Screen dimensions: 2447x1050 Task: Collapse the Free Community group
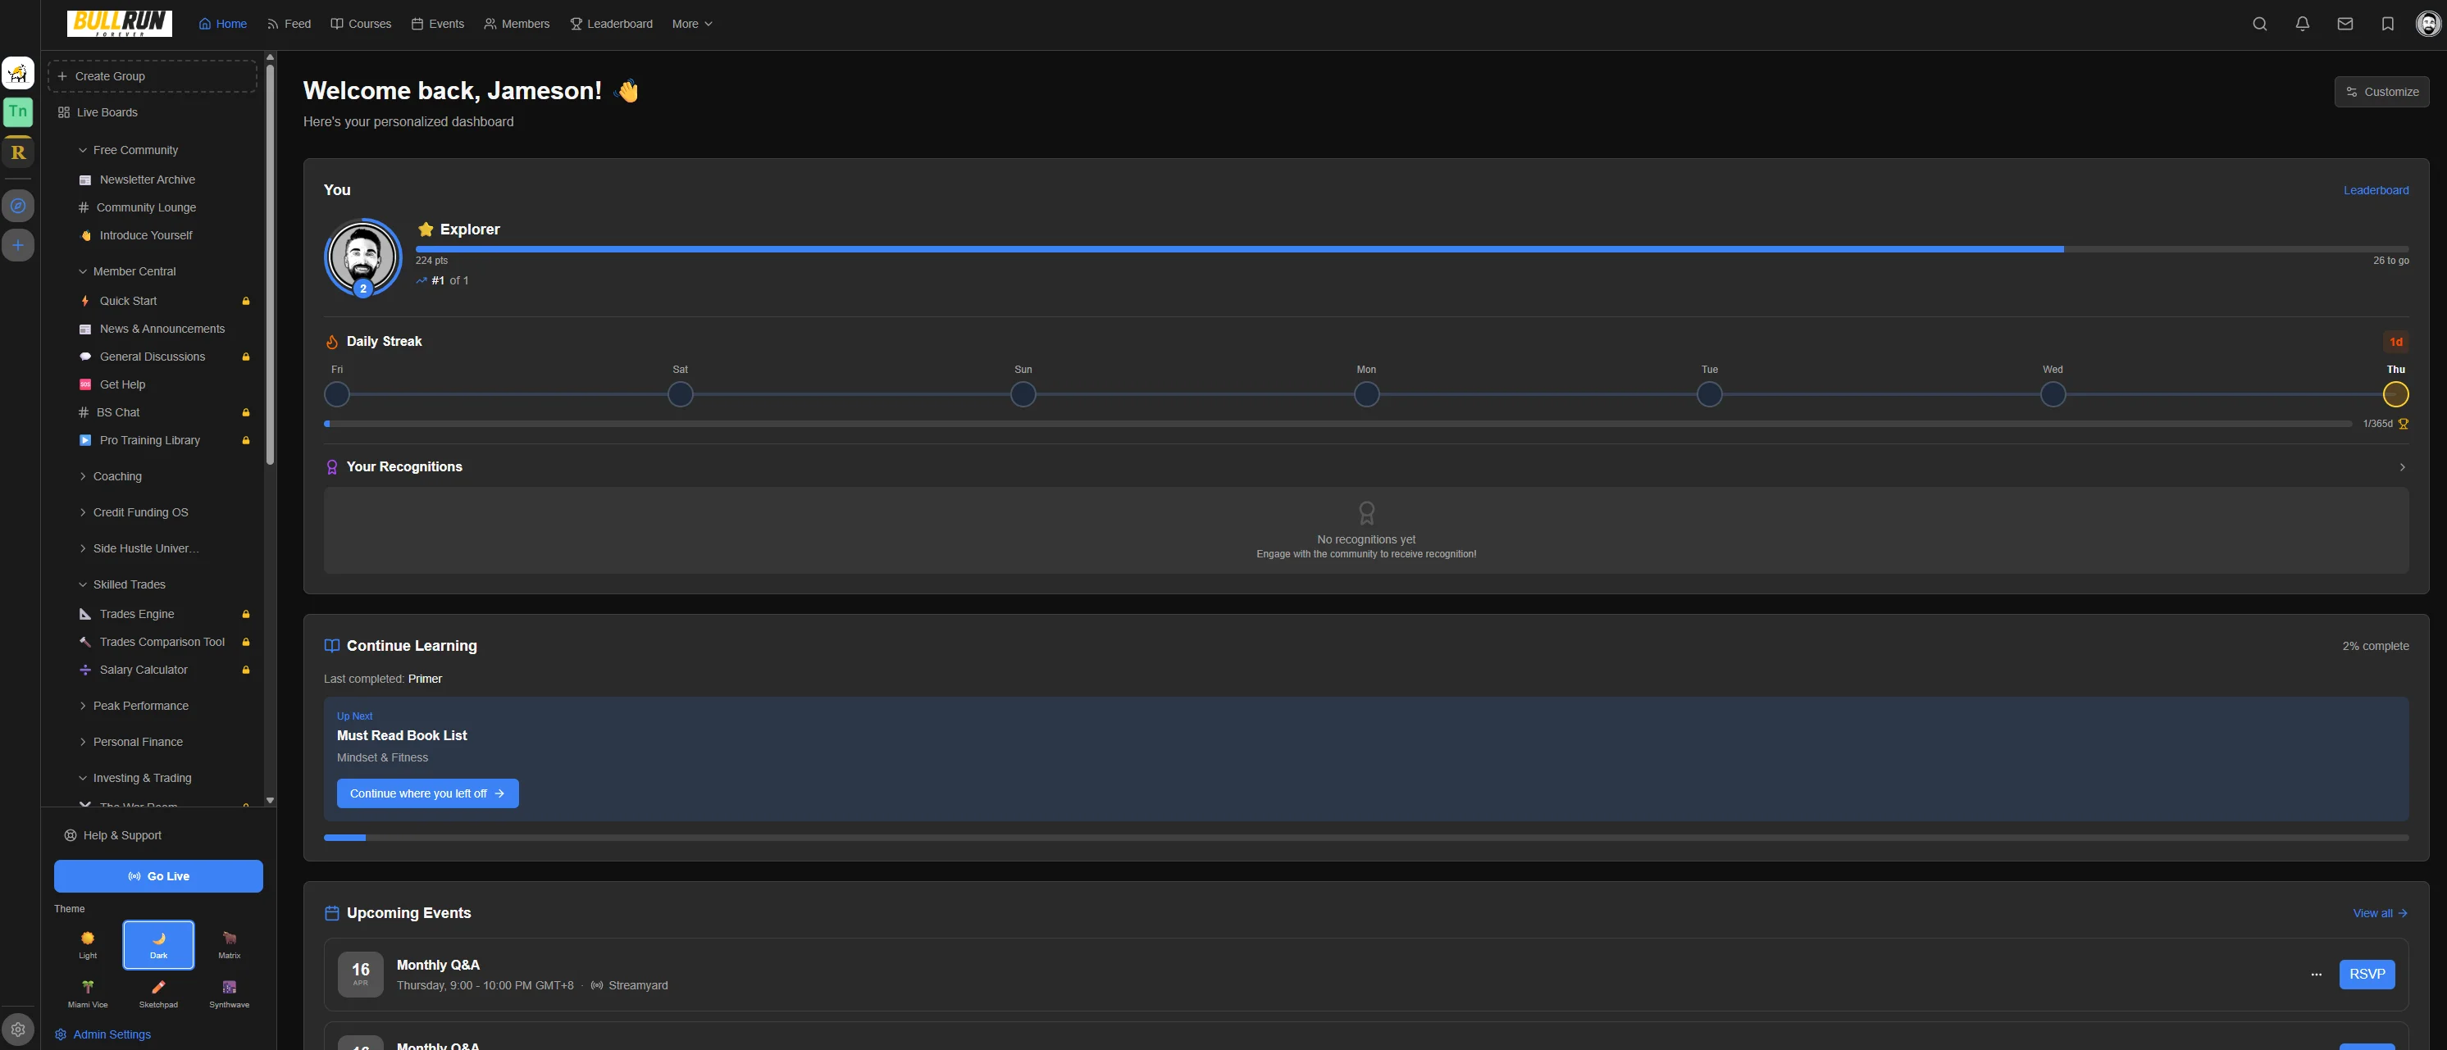(x=134, y=150)
